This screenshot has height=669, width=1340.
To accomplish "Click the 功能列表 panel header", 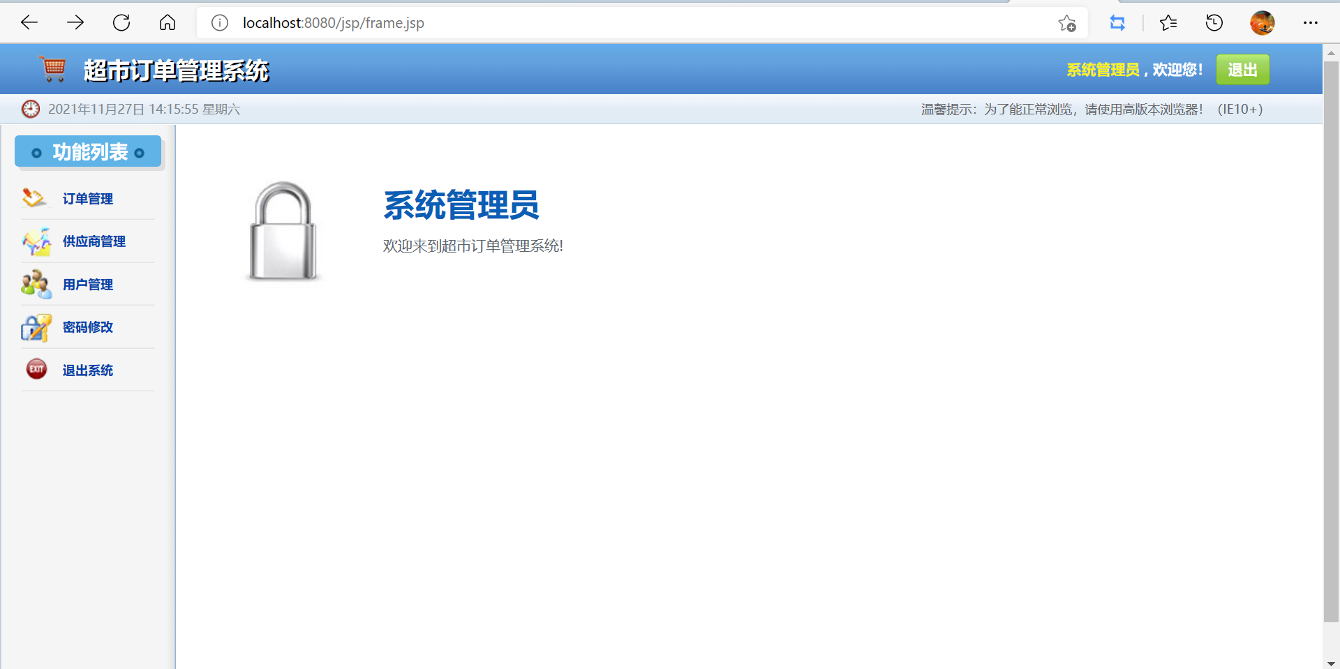I will point(87,151).
